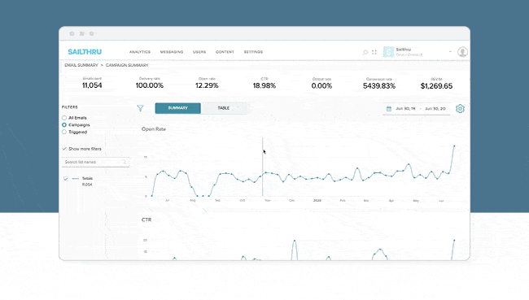Open the settings gear beside date range
The height and width of the screenshot is (300, 529).
pos(460,109)
